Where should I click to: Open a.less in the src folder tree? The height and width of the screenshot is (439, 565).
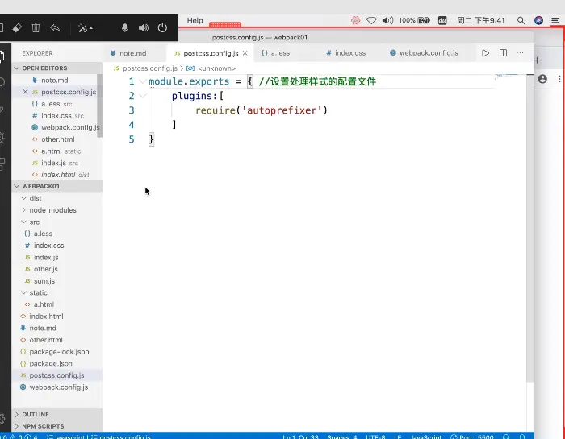point(57,234)
